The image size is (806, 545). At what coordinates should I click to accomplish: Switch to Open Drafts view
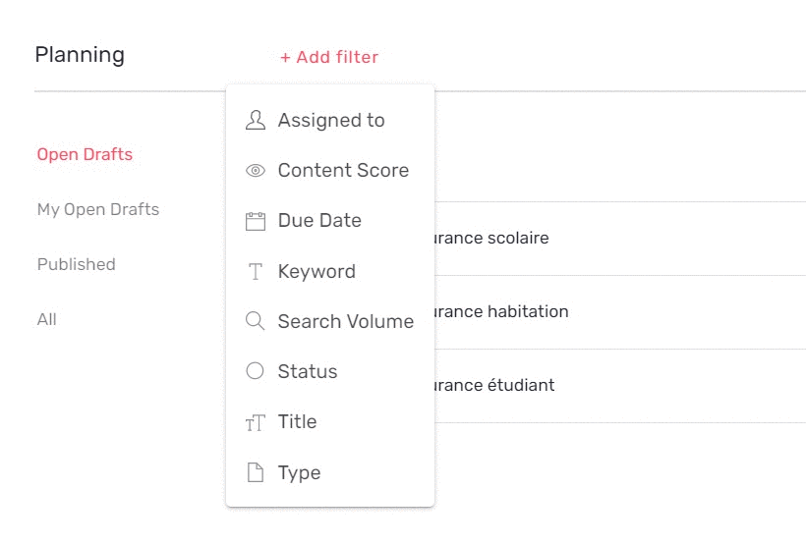(x=85, y=154)
